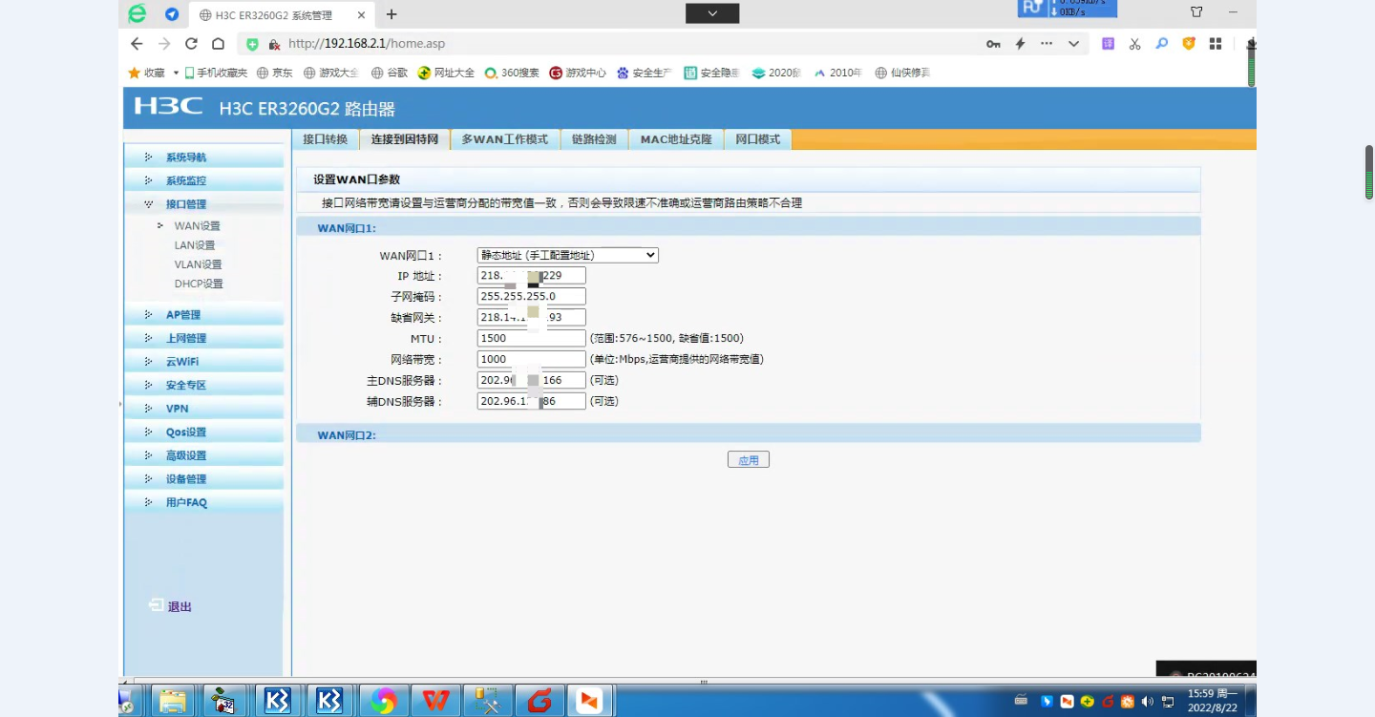
Task: Switch to the 多WAN工作模式 tab
Action: [x=504, y=139]
